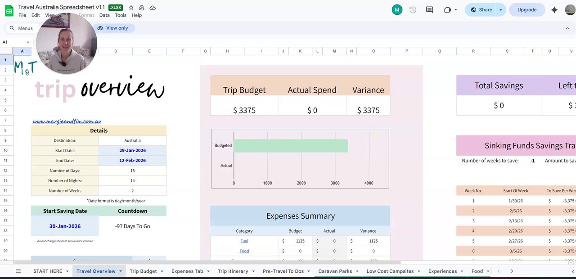Image resolution: width=576 pixels, height=279 pixels.
Task: Select the 12-Feb-2026 end date cell
Action: pyautogui.click(x=132, y=161)
